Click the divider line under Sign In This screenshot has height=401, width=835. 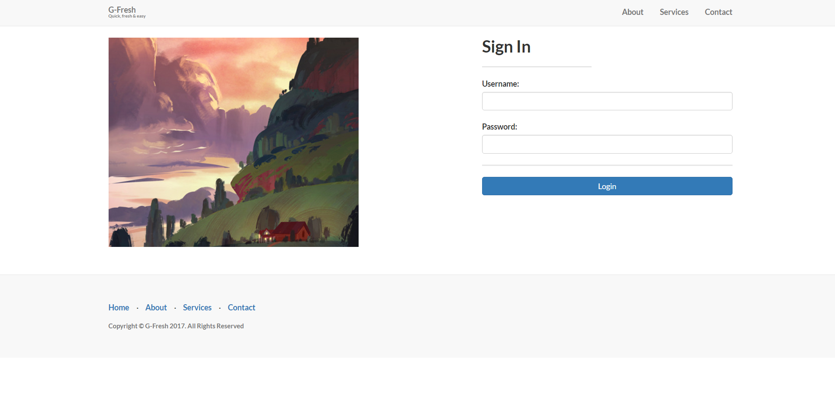click(536, 67)
